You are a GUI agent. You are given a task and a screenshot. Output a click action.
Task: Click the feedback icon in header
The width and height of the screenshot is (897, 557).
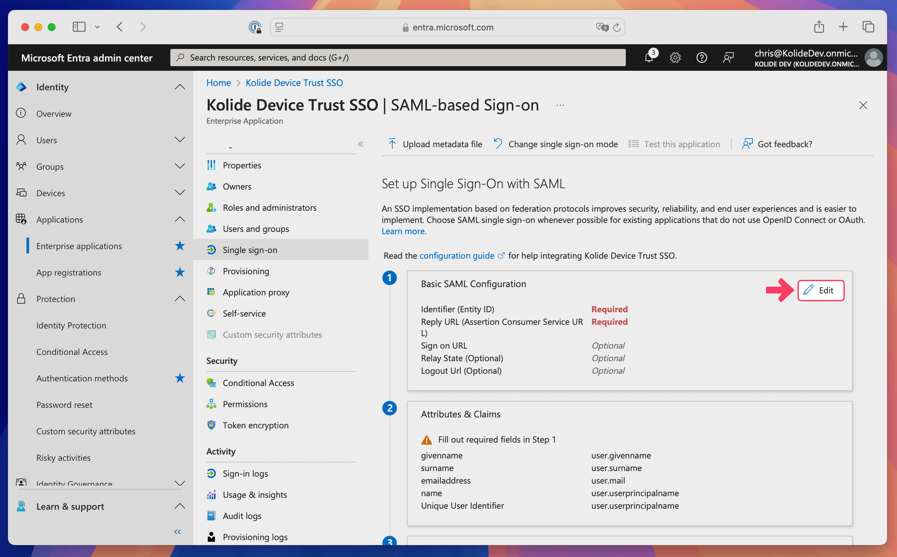[728, 58]
